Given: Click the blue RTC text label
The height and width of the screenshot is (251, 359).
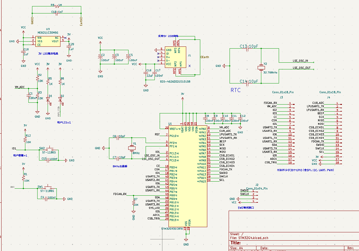Looking at the screenshot, I should [x=235, y=90].
